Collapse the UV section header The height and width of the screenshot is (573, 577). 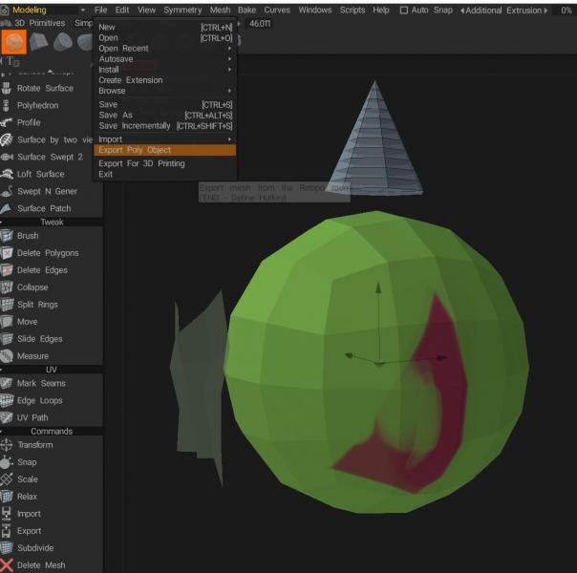click(52, 370)
